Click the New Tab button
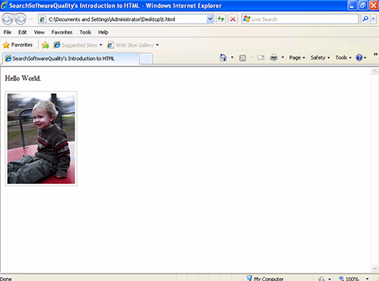This screenshot has width=379, height=281. (x=146, y=59)
